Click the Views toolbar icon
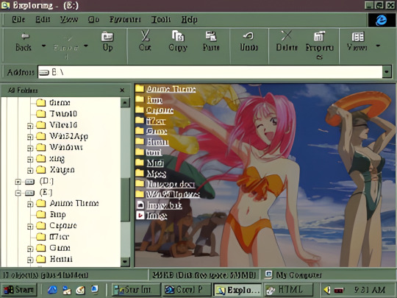397x298 pixels. 358,37
